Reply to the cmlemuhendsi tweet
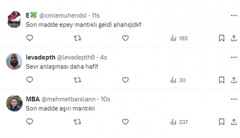The image size is (240, 138). (x=30, y=38)
